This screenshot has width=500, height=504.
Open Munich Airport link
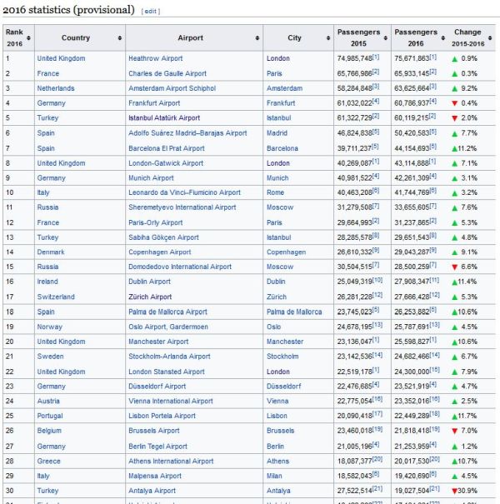point(151,178)
